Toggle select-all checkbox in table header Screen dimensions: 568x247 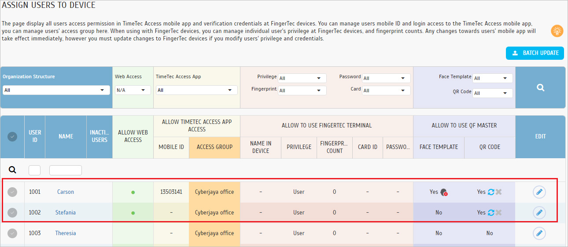[x=12, y=137]
